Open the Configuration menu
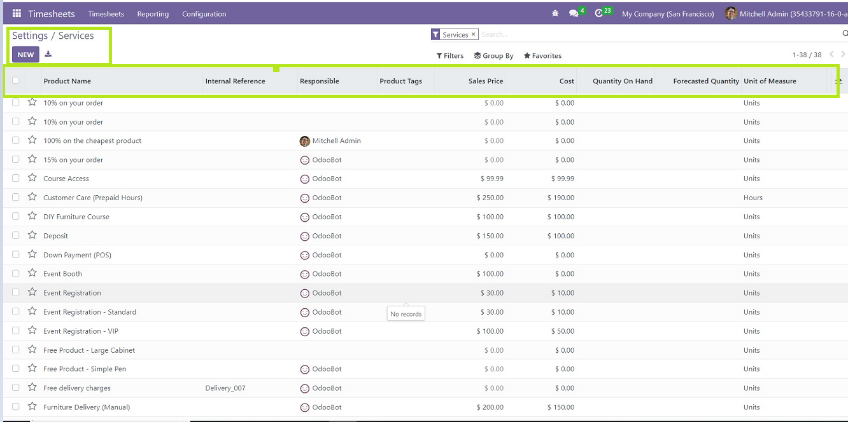Viewport: 848px width, 422px height. (x=204, y=13)
